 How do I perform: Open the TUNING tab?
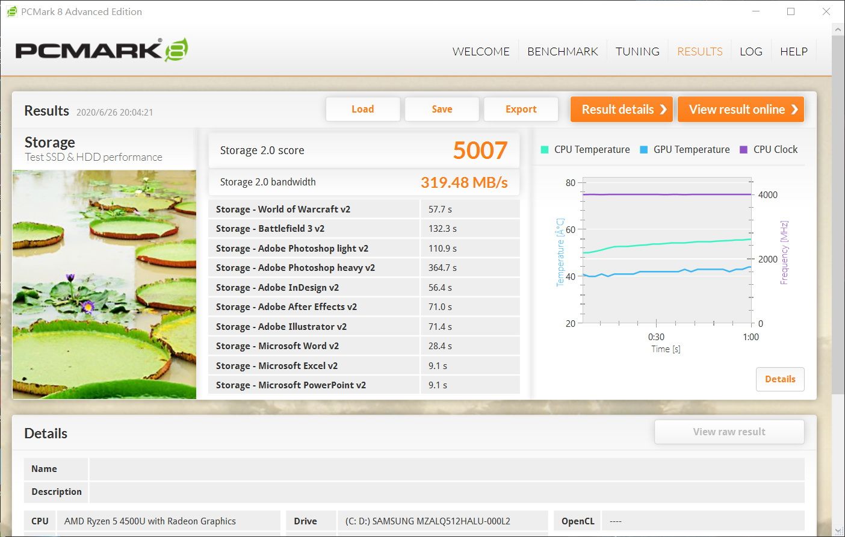tap(637, 51)
